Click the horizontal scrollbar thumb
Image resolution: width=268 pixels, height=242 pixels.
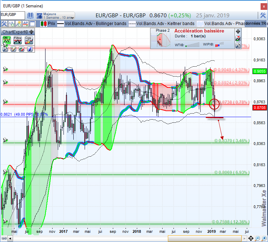pos(205,238)
